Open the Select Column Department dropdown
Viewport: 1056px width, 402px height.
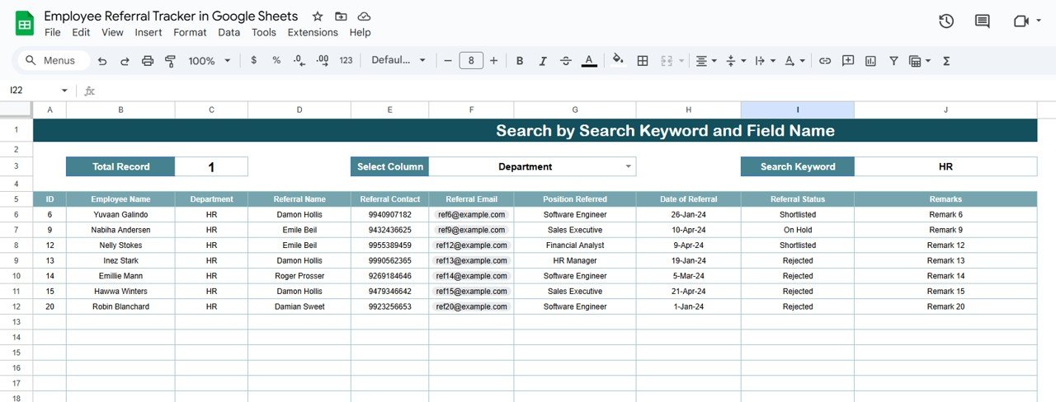(629, 166)
